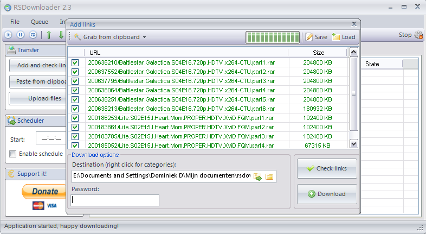Click the Scheduler Start time field
This screenshot has height=234, width=426.
[x=51, y=139]
